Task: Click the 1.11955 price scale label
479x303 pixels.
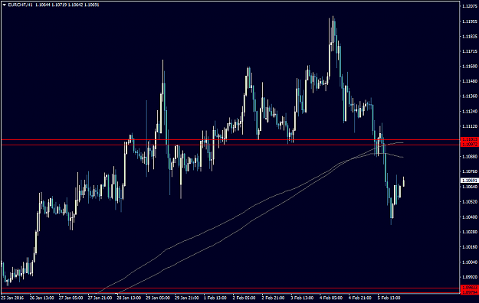Action: click(x=470, y=21)
